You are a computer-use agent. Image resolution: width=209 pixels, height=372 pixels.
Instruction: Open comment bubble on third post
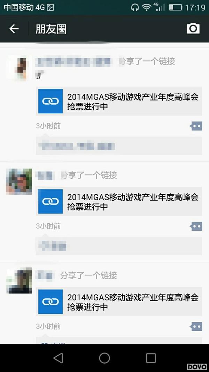click(196, 327)
